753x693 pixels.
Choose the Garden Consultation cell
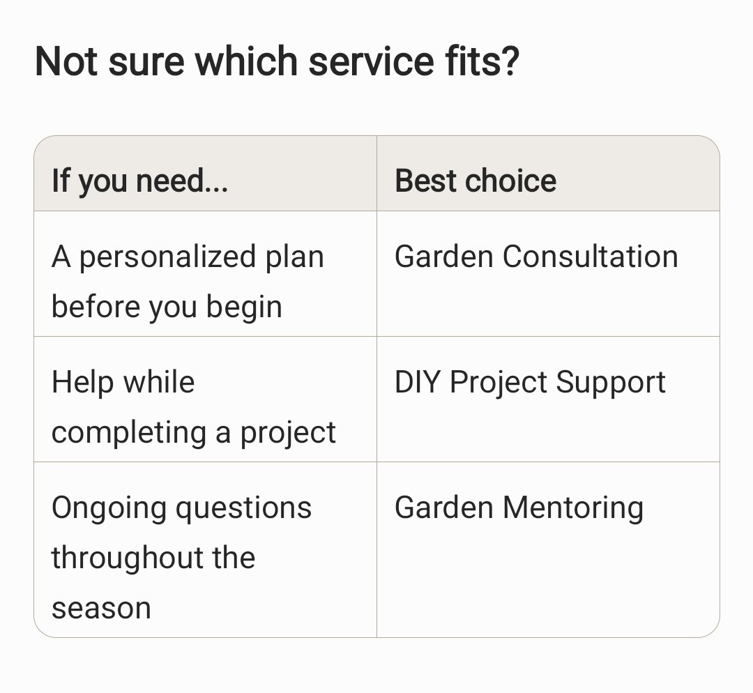click(x=548, y=274)
